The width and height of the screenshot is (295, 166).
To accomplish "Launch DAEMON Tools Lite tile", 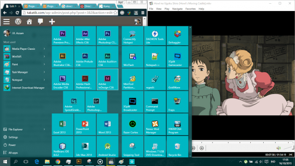I will (155, 36).
